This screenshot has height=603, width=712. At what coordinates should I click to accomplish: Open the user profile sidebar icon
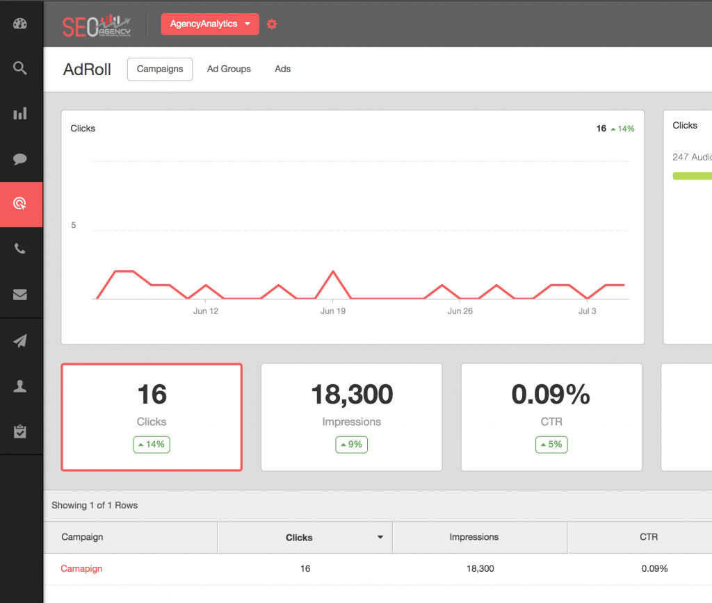[x=20, y=386]
